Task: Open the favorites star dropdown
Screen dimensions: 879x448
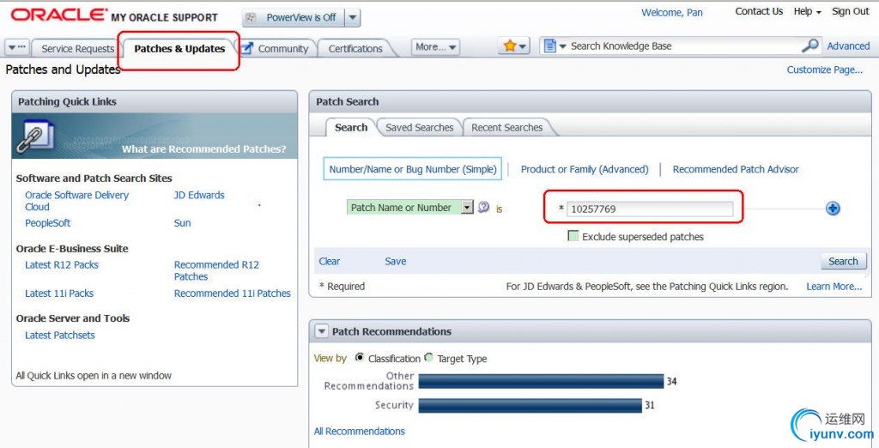Action: coord(513,46)
